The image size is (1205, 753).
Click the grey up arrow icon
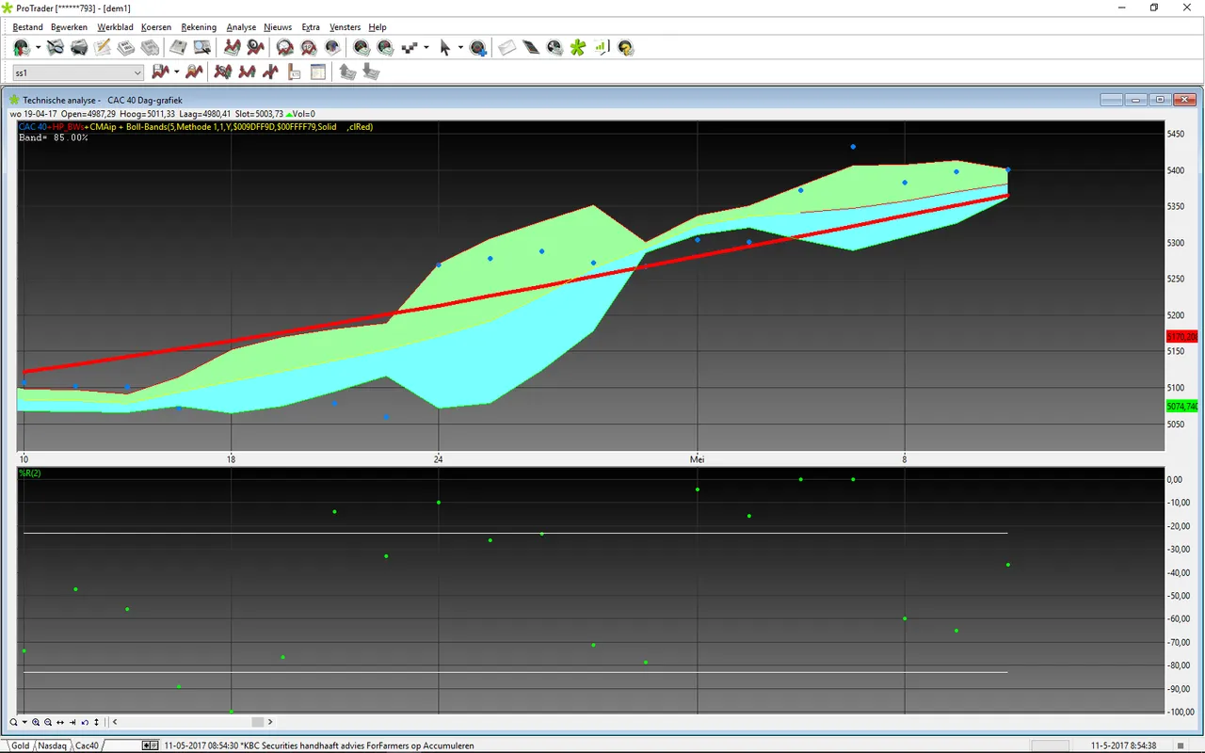click(x=347, y=72)
